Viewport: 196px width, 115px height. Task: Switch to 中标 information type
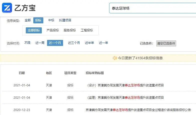click(x=51, y=20)
